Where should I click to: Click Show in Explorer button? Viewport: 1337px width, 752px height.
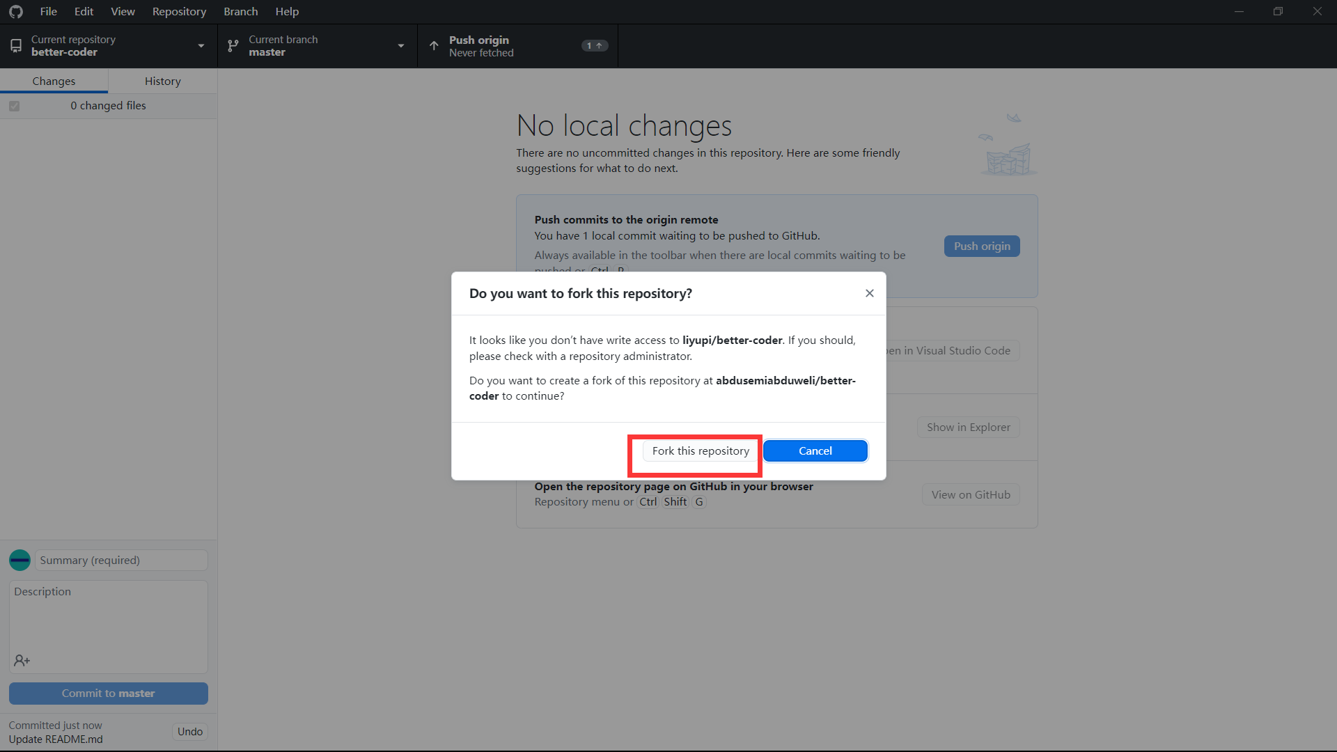pyautogui.click(x=968, y=427)
